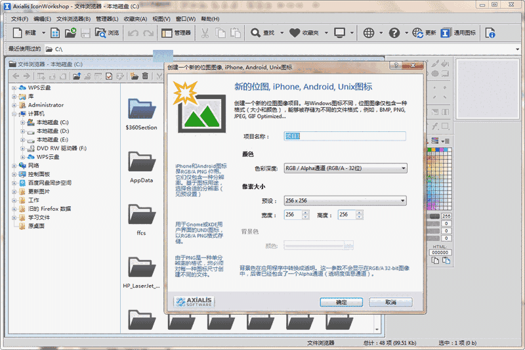Click the Back arrow in File Browser
Screen dimensions: 525x350
pos(16,76)
